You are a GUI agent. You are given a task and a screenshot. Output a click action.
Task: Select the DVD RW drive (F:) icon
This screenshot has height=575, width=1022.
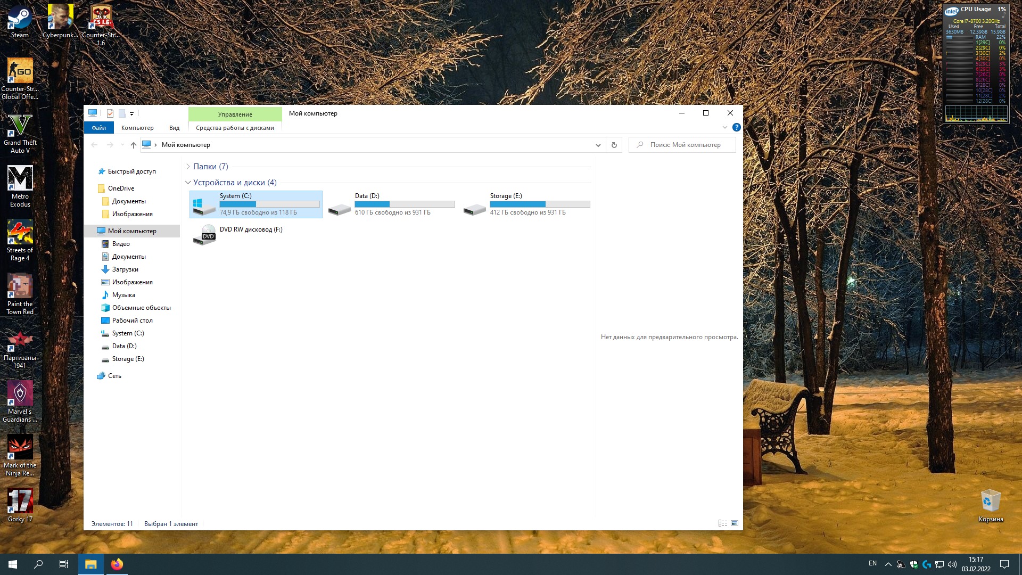coord(204,234)
